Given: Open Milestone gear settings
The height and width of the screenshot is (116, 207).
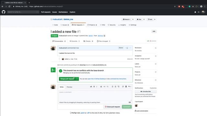Looking at the screenshot, I should pyautogui.click(x=156, y=80).
